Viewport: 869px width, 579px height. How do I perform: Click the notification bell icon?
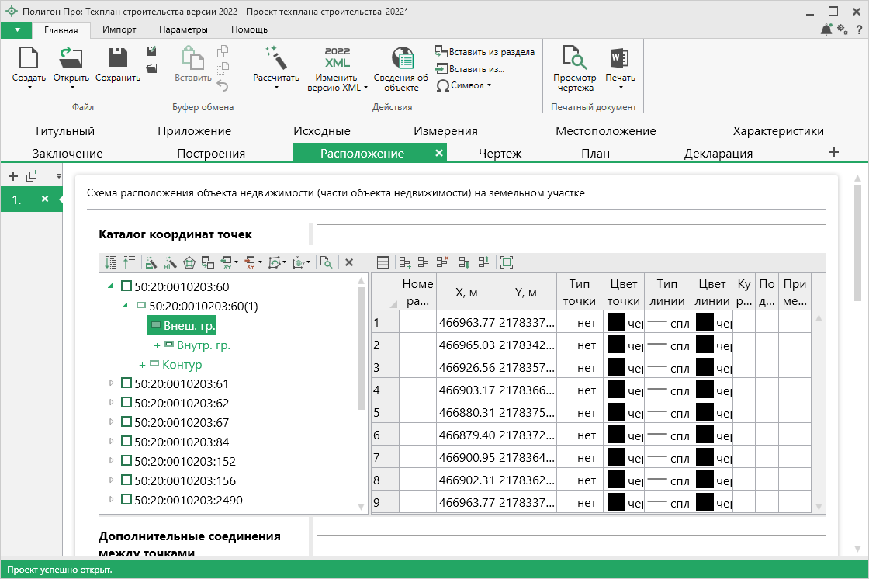point(826,29)
